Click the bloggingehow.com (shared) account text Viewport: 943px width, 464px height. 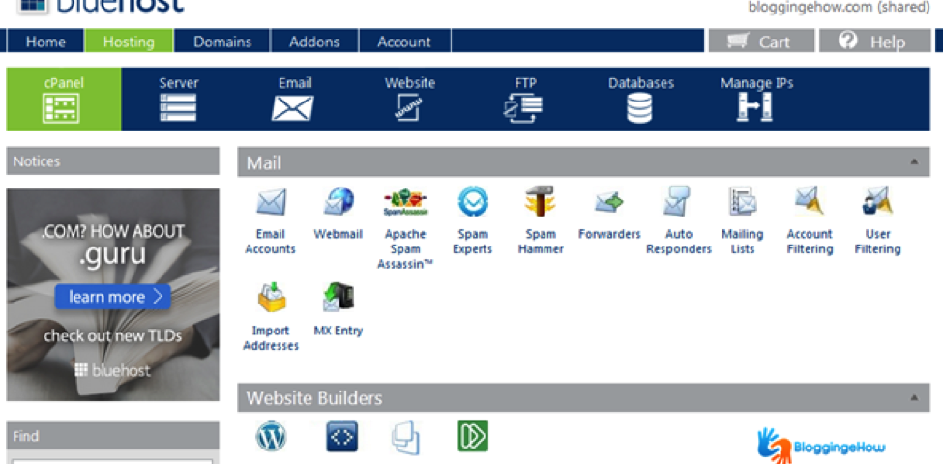pyautogui.click(x=839, y=8)
